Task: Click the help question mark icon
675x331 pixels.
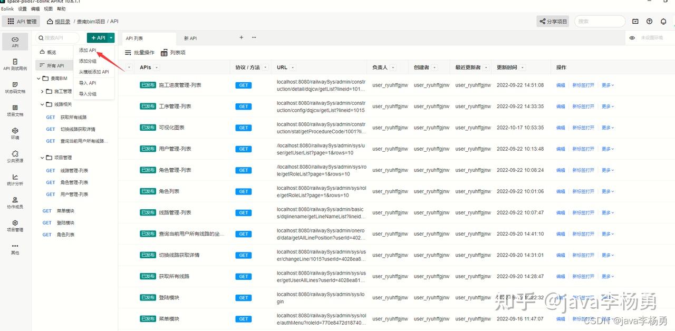Action: pos(649,21)
